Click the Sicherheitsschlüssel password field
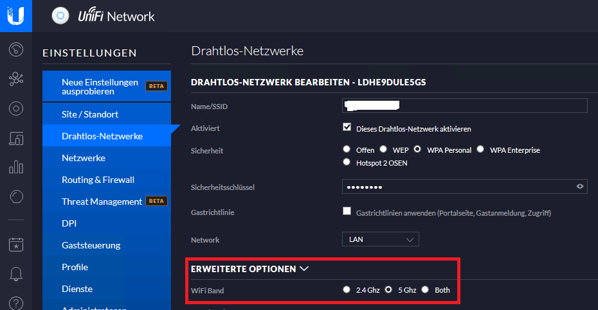The height and width of the screenshot is (310, 598). (457, 187)
